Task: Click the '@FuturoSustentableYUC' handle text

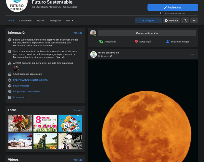Action: pyautogui.click(x=46, y=7)
